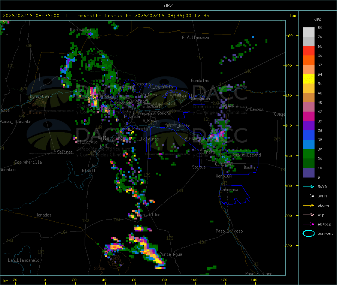Click the -160 km y-axis tick label

coord(288,156)
